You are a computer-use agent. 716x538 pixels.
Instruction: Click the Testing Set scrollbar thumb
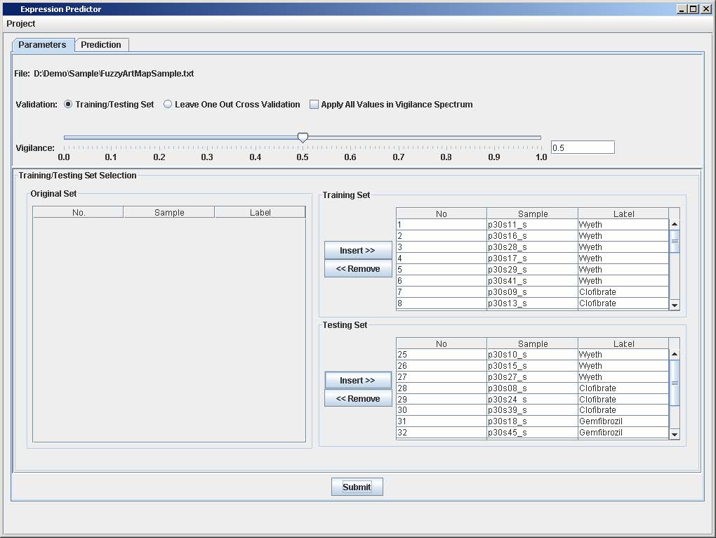click(x=675, y=383)
